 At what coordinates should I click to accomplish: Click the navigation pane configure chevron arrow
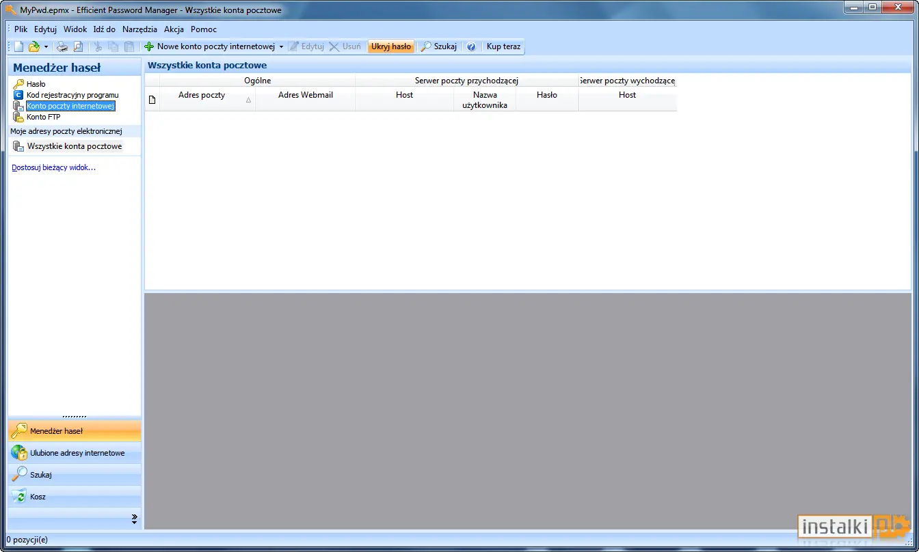pyautogui.click(x=134, y=519)
